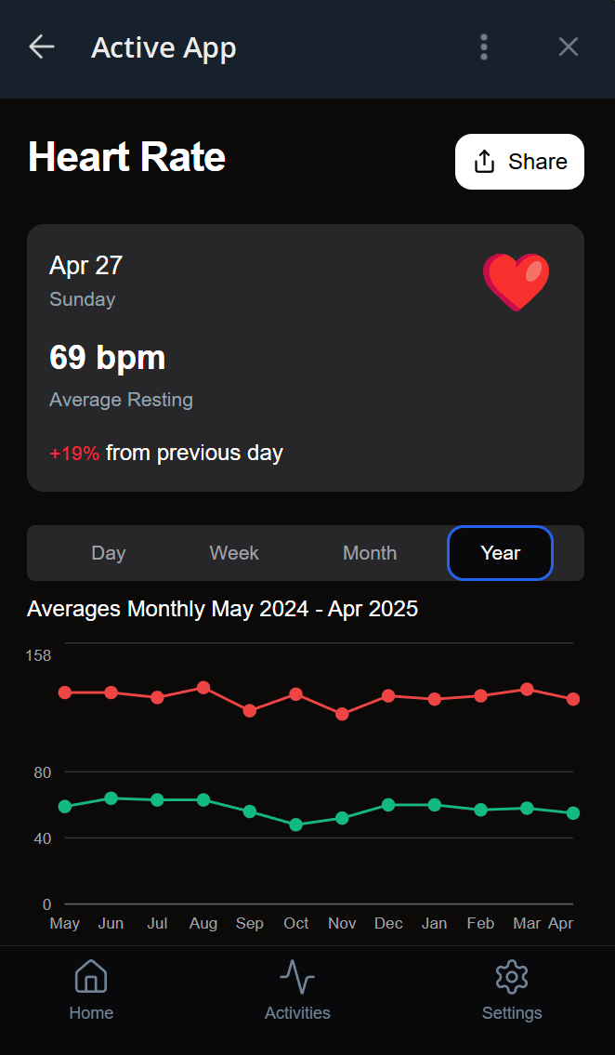Click the Share button
This screenshot has width=615, height=1055.
tap(519, 161)
